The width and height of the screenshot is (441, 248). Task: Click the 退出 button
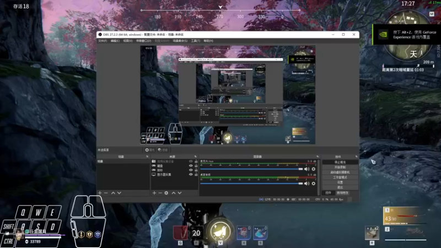pos(340,187)
